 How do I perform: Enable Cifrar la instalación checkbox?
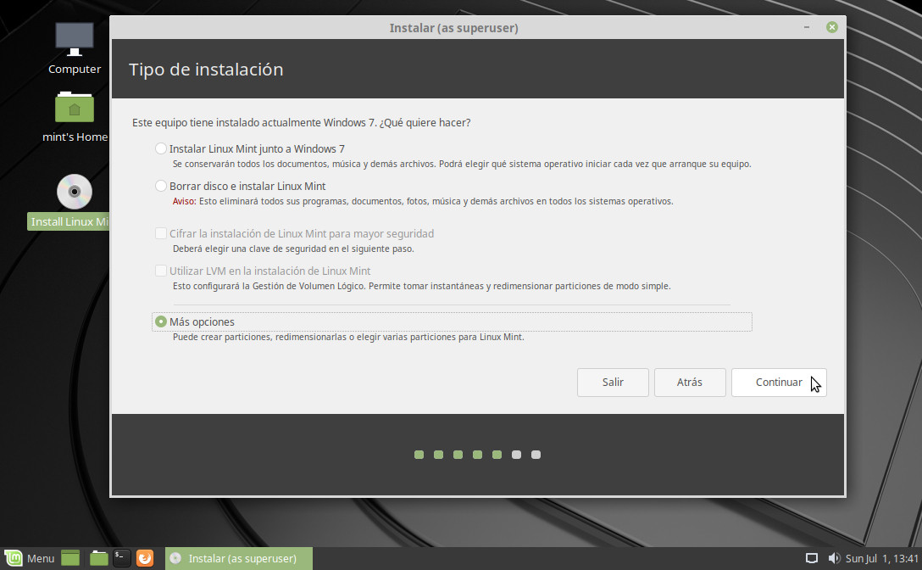coord(161,233)
